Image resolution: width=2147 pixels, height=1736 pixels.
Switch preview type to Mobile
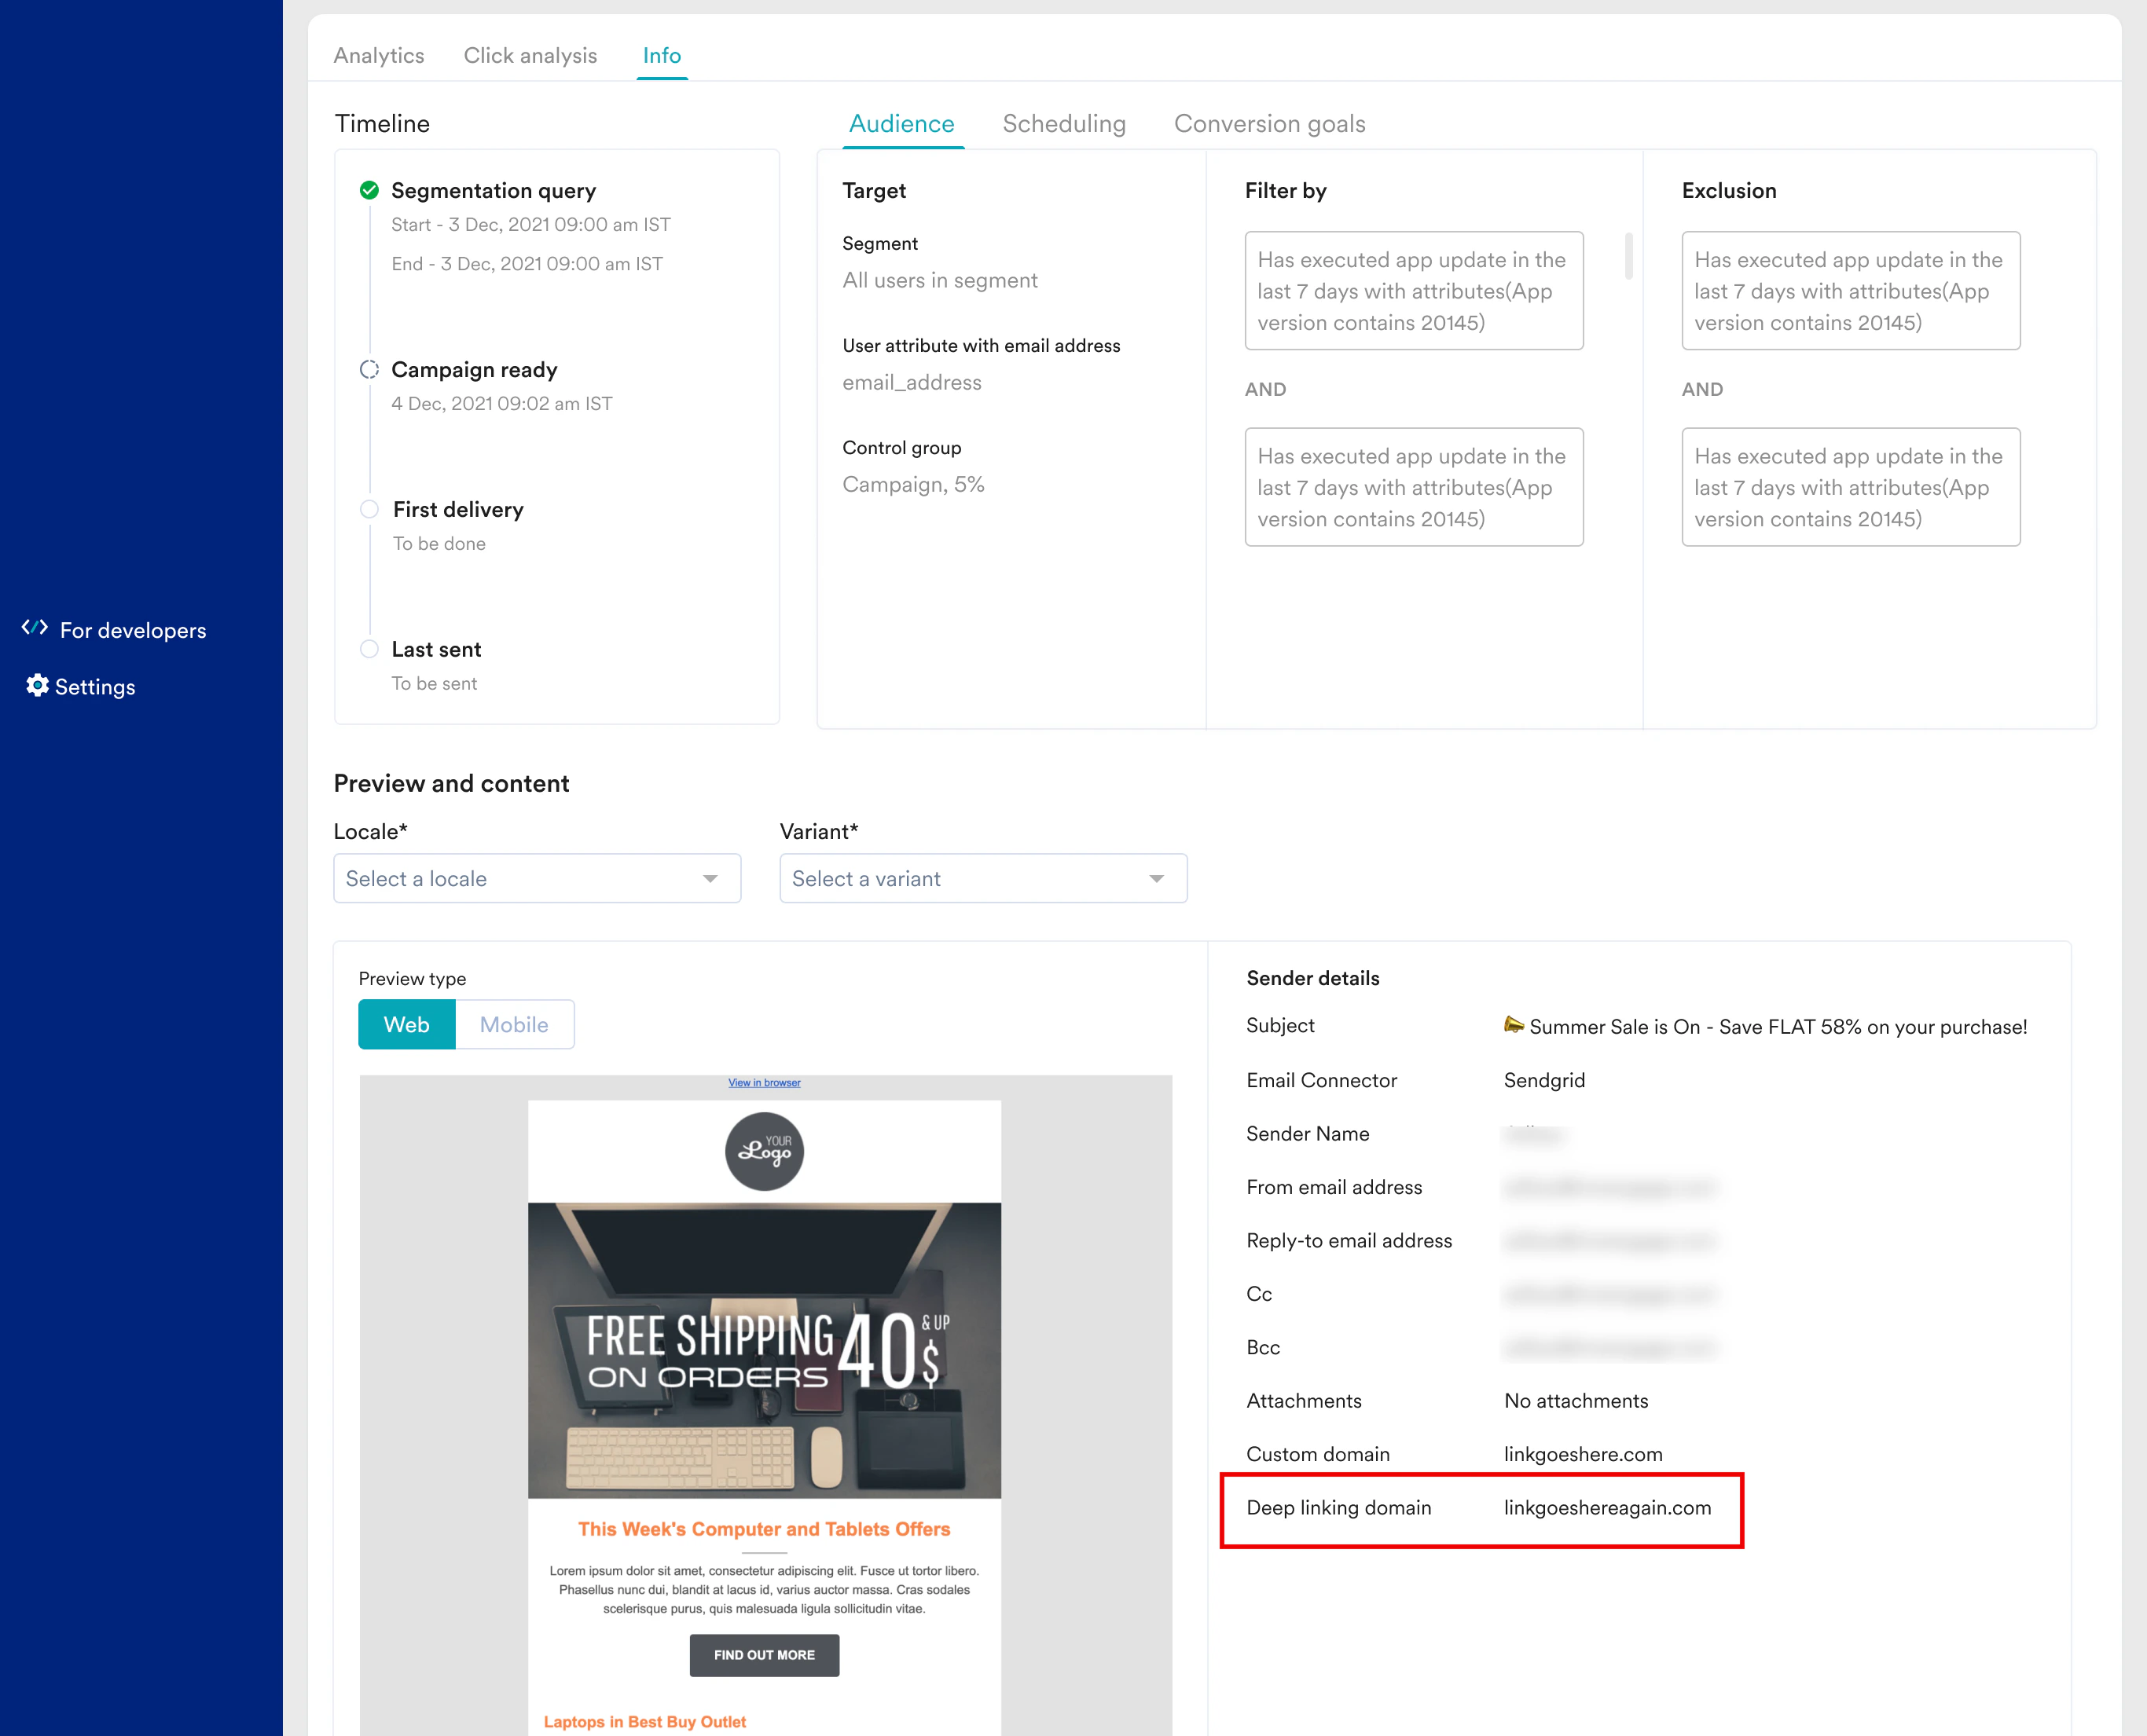514,1024
